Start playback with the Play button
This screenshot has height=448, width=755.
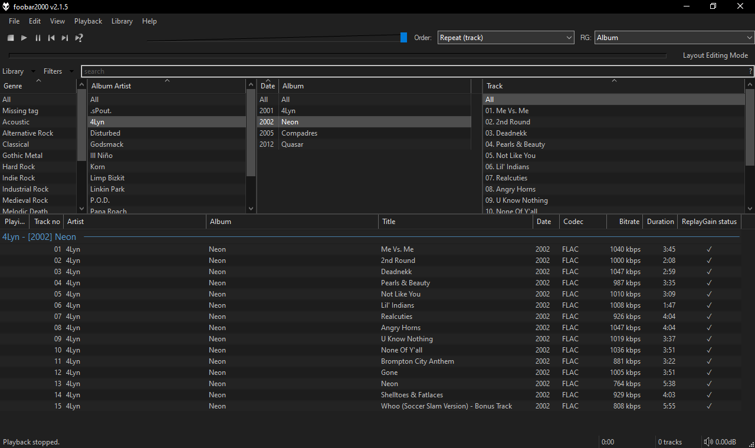24,38
